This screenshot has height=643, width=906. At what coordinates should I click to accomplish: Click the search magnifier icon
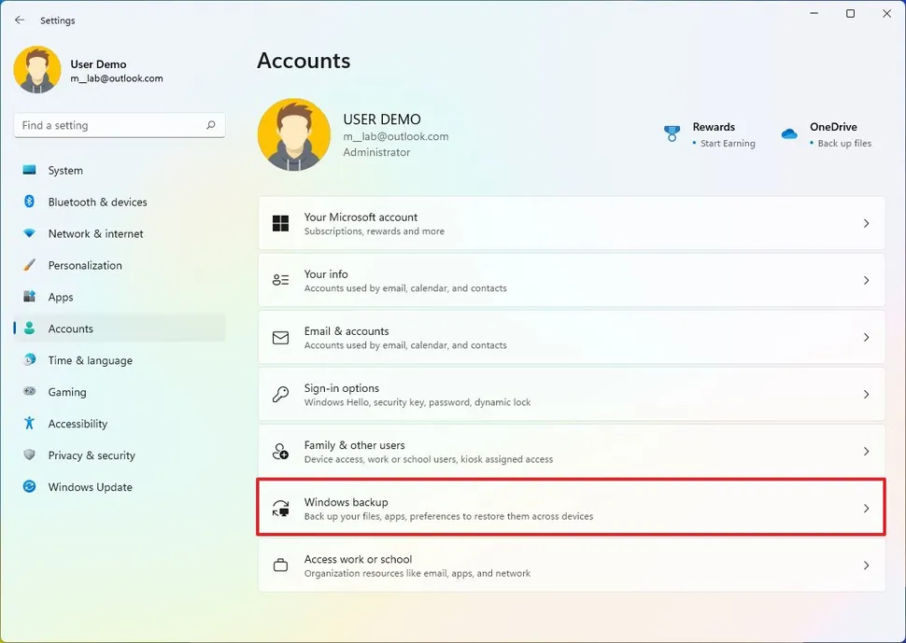coord(211,125)
